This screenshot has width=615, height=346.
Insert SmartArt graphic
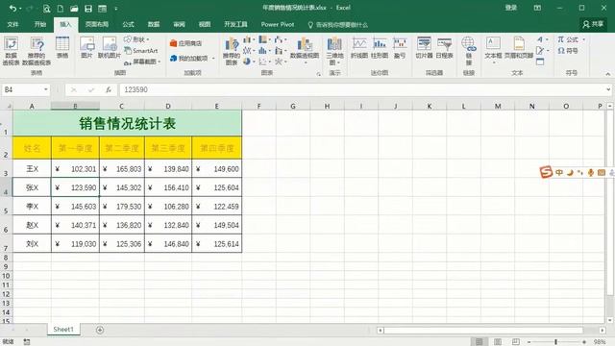[141, 51]
